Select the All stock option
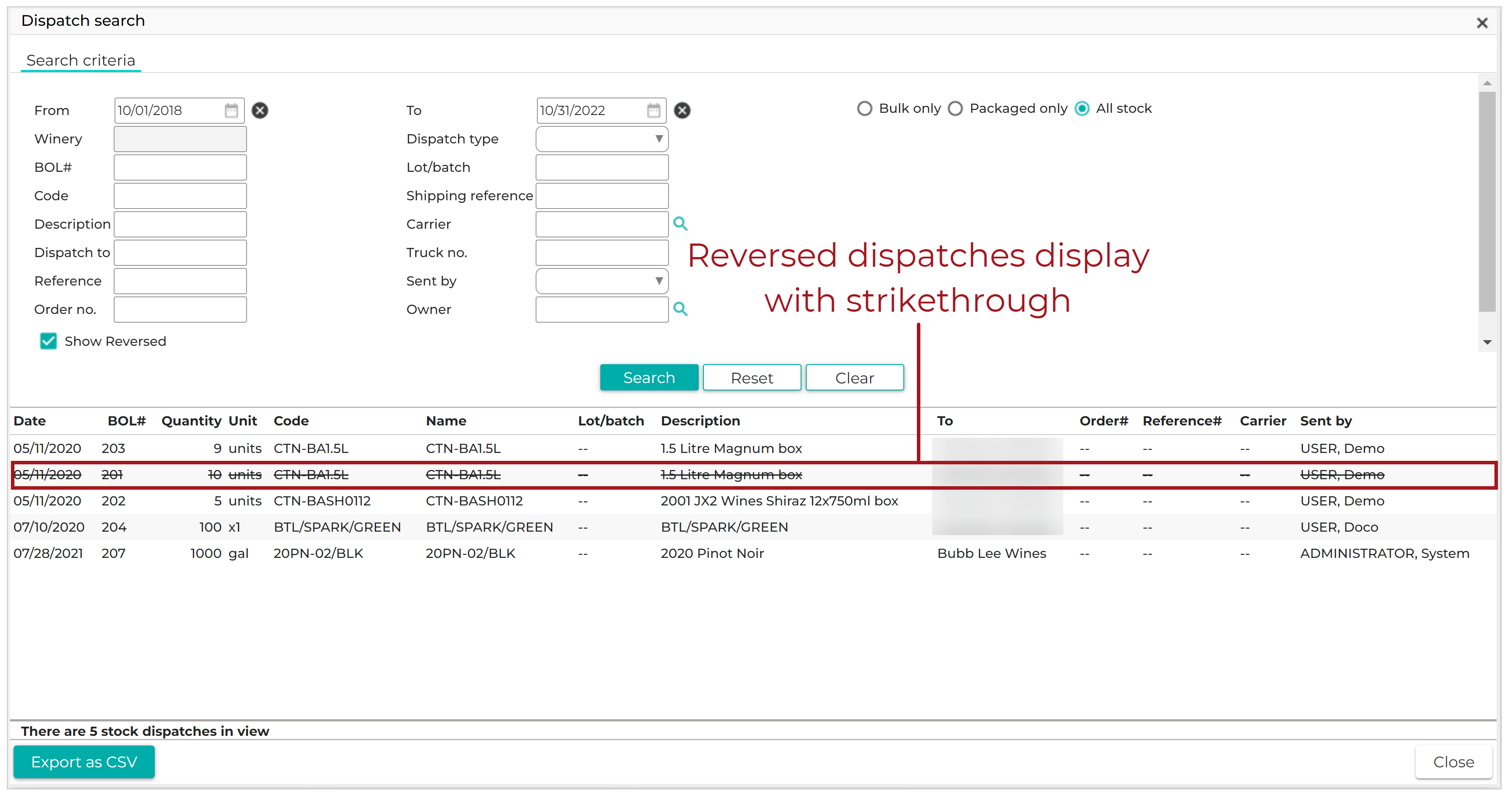This screenshot has height=794, width=1508. 1082,108
